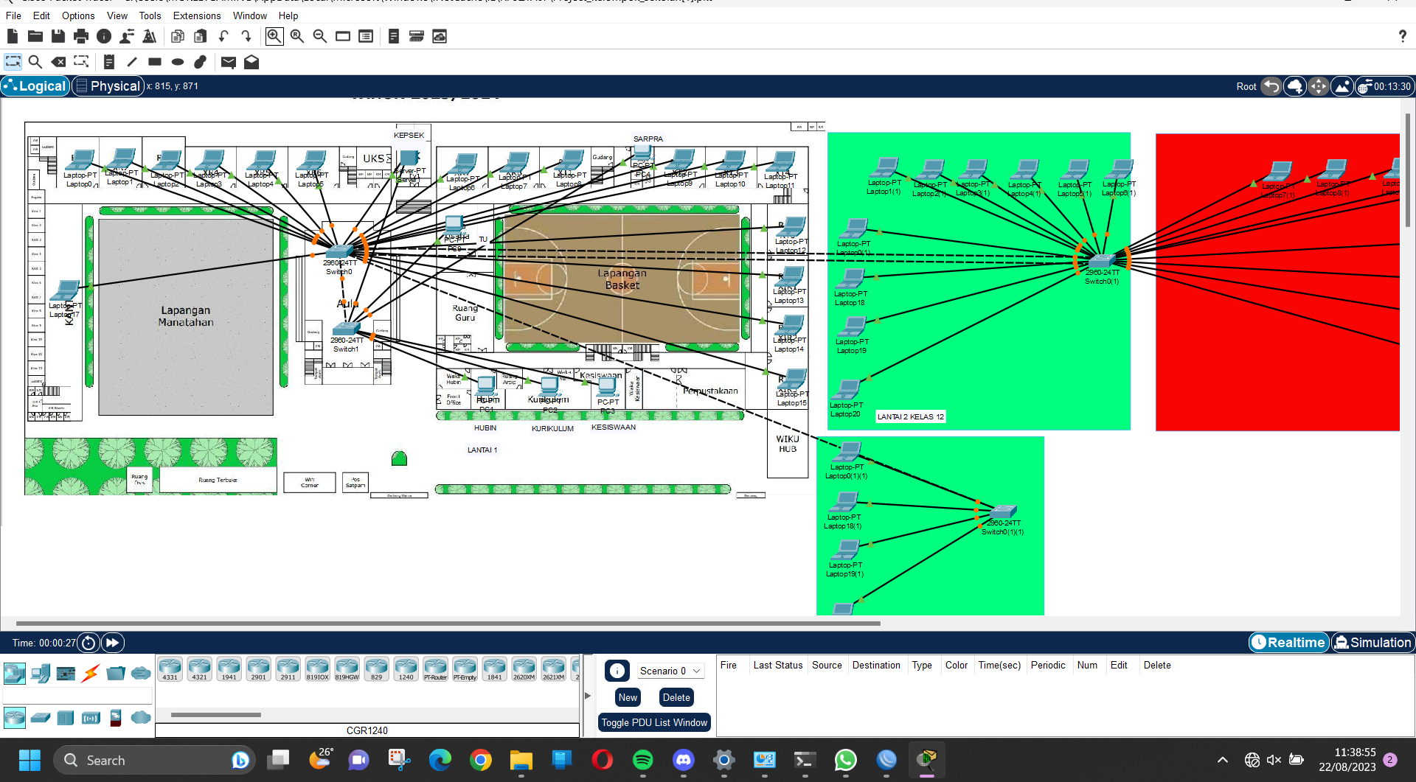Click the Add Simple PDU envelope
Screen dimensions: 1416x782
pos(229,62)
